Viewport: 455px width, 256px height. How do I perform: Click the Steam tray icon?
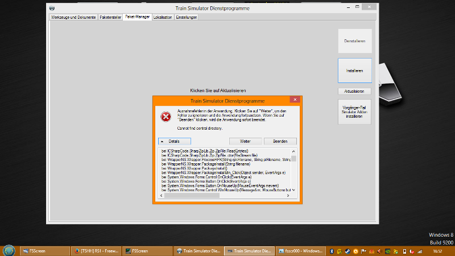point(348,251)
